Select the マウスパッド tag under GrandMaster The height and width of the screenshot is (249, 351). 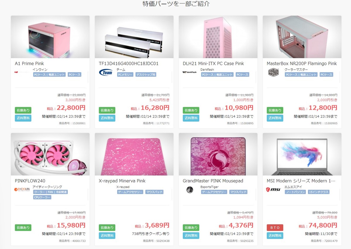tap(238, 192)
